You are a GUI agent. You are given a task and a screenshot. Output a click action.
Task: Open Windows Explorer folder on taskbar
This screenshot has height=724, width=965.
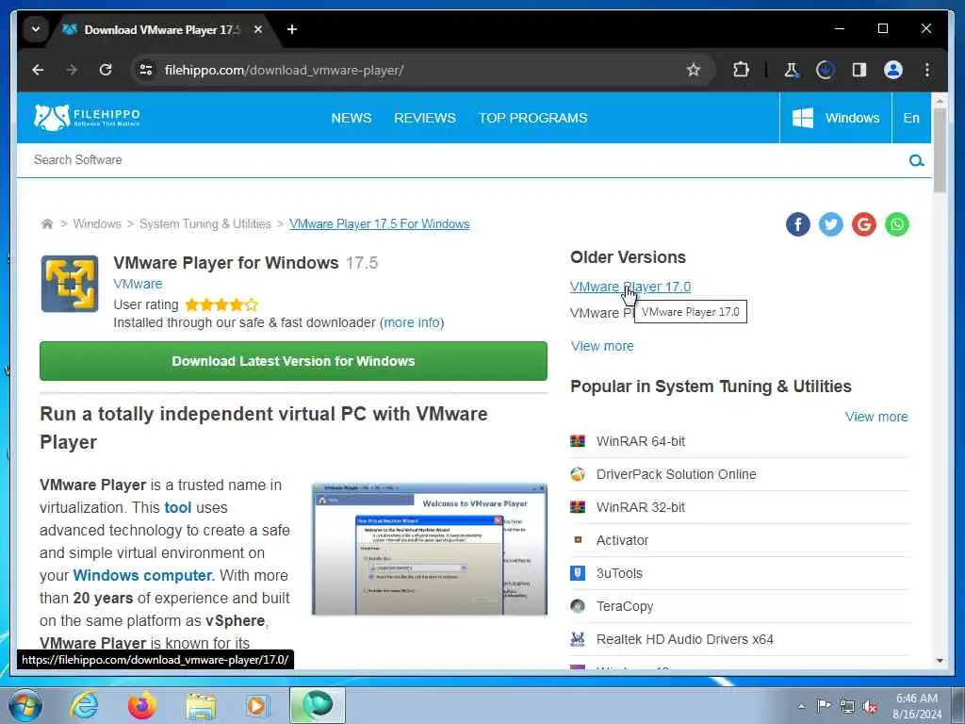[x=201, y=706]
